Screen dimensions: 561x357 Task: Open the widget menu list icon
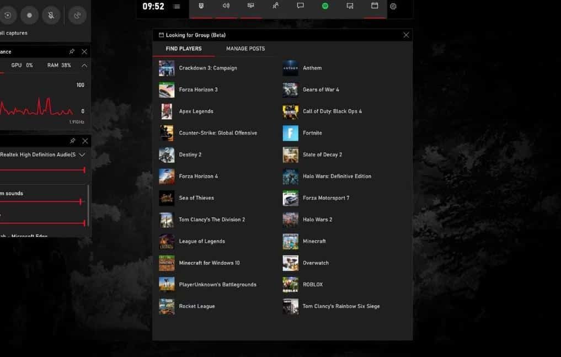pyautogui.click(x=177, y=7)
